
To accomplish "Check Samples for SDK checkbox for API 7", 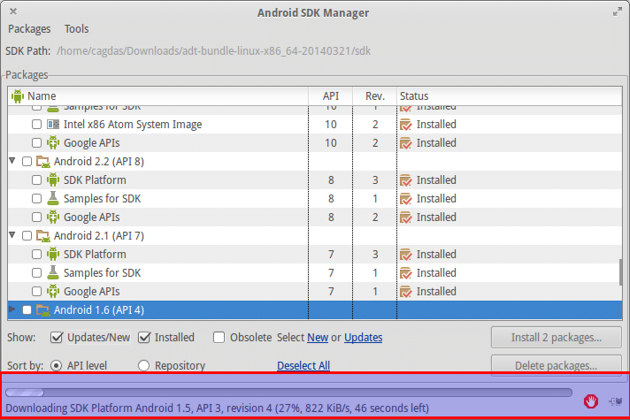I will click(36, 273).
